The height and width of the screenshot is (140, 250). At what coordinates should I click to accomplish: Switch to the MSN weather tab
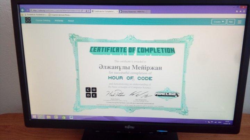[x=133, y=12]
